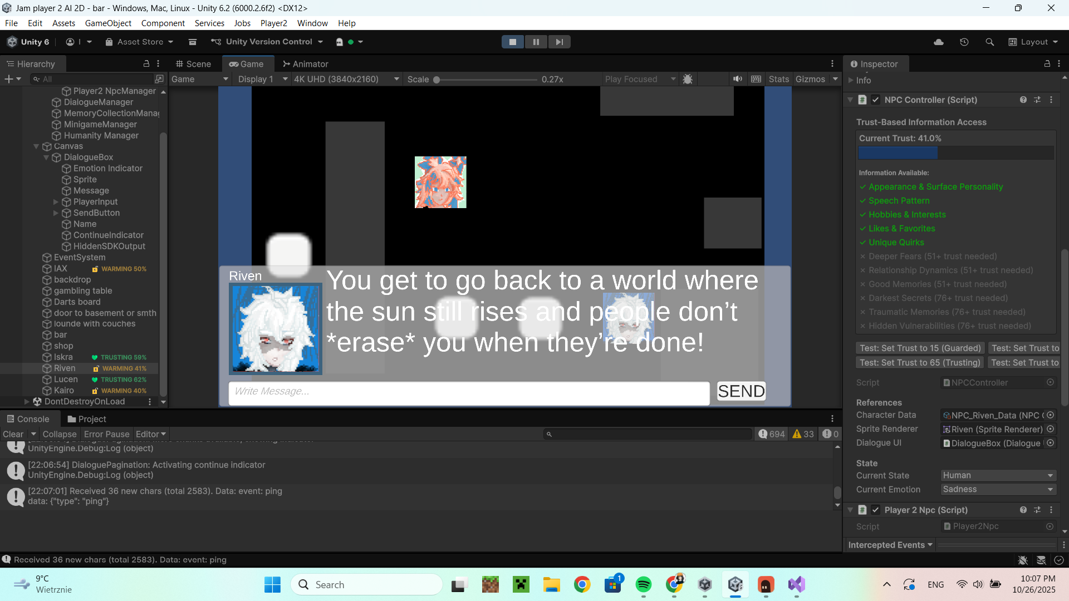Disable the NPC Controller script checkbox
Viewport: 1069px width, 601px height.
click(x=876, y=100)
